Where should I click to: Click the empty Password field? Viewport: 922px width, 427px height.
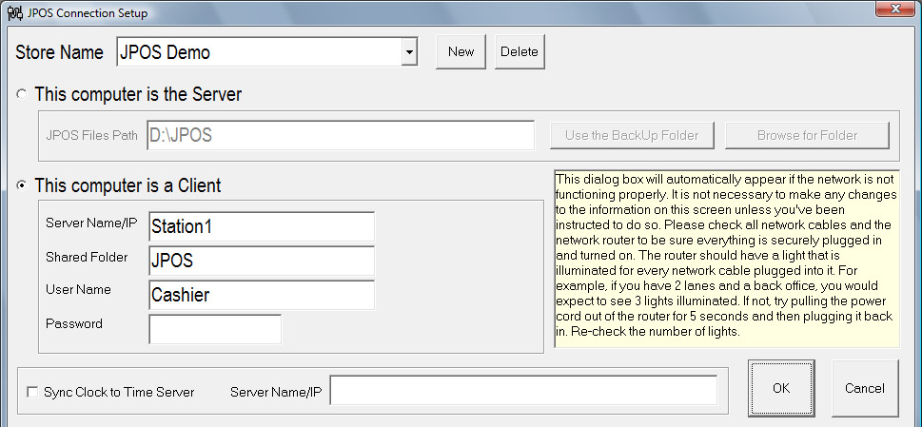tap(215, 329)
